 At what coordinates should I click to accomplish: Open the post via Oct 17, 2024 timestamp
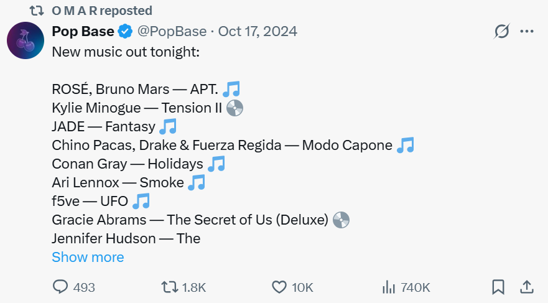click(x=258, y=31)
